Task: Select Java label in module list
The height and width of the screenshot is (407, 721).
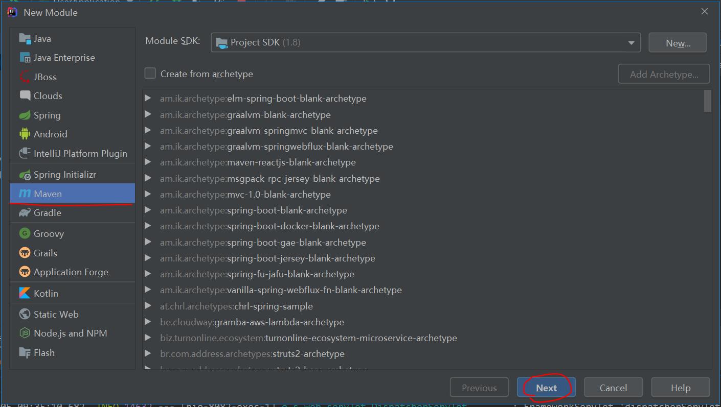Action: [x=42, y=39]
